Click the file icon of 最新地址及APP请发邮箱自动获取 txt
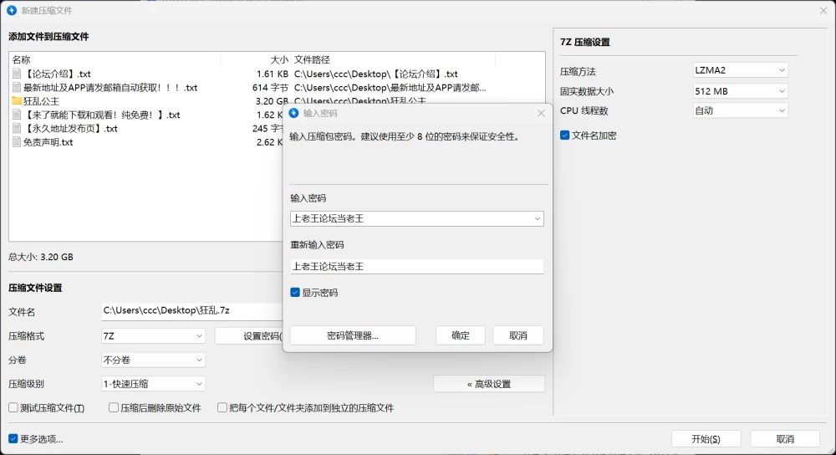Viewport: 836px width, 455px height. (17, 88)
